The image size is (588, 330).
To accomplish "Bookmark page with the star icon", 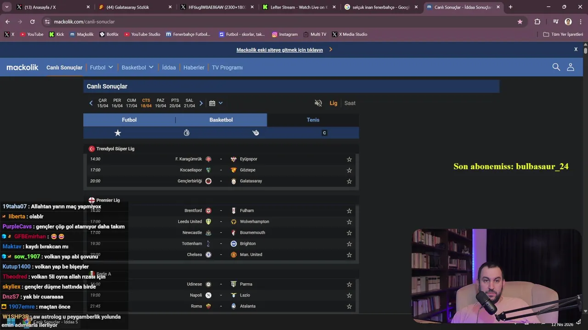I will pos(520,22).
